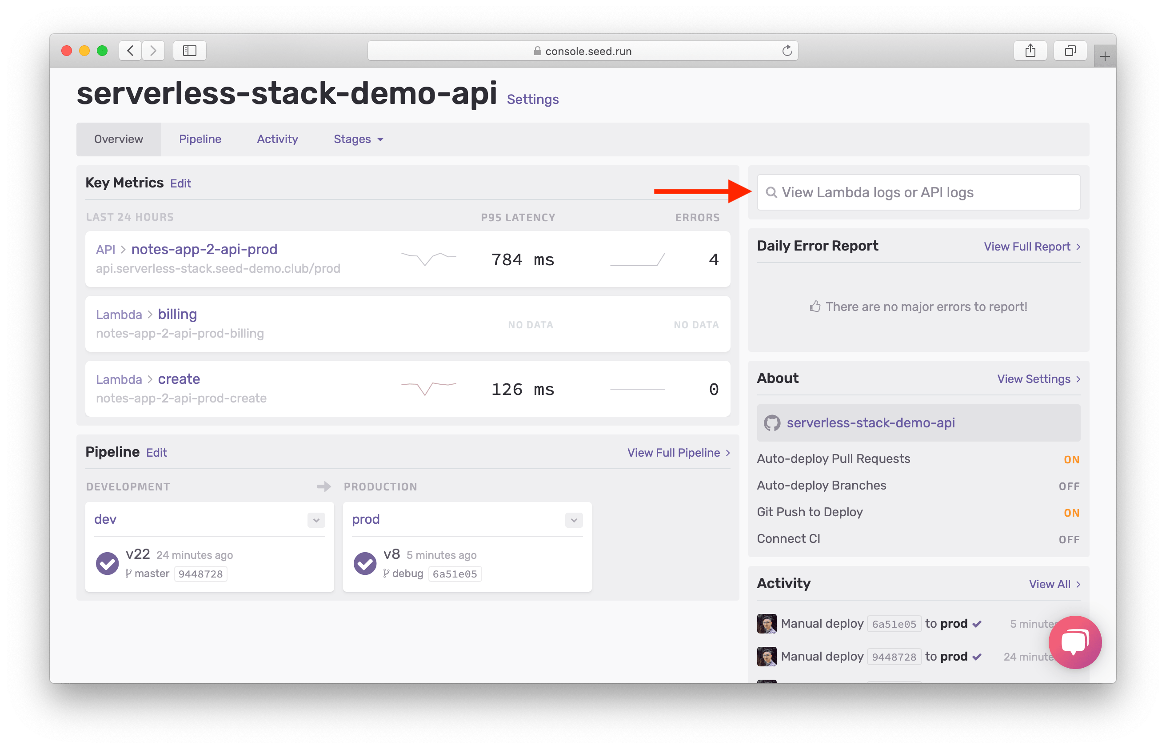
Task: Open the Intercom chat bubble
Action: [x=1074, y=641]
